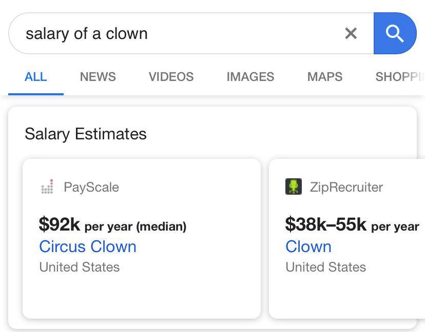
Task: Click the salary of a clown search field
Action: tap(154, 33)
